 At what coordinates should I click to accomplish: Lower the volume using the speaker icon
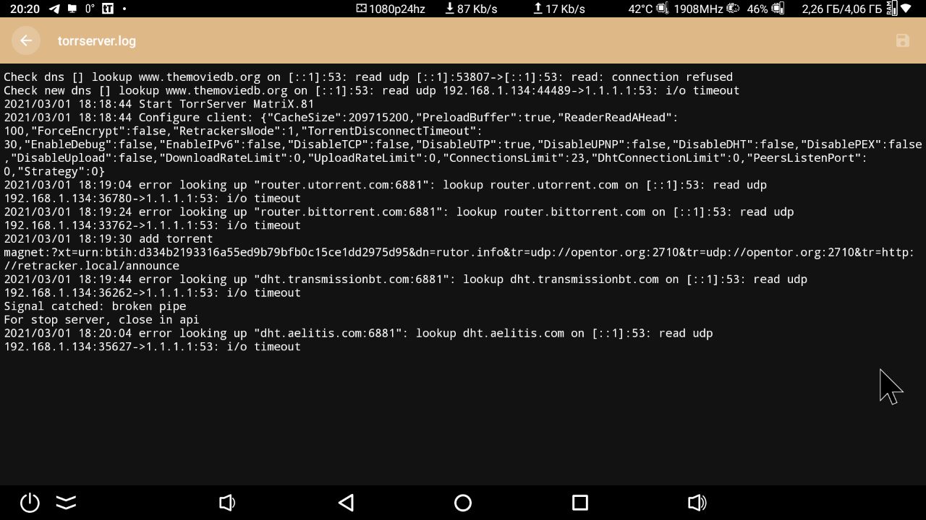tap(226, 503)
